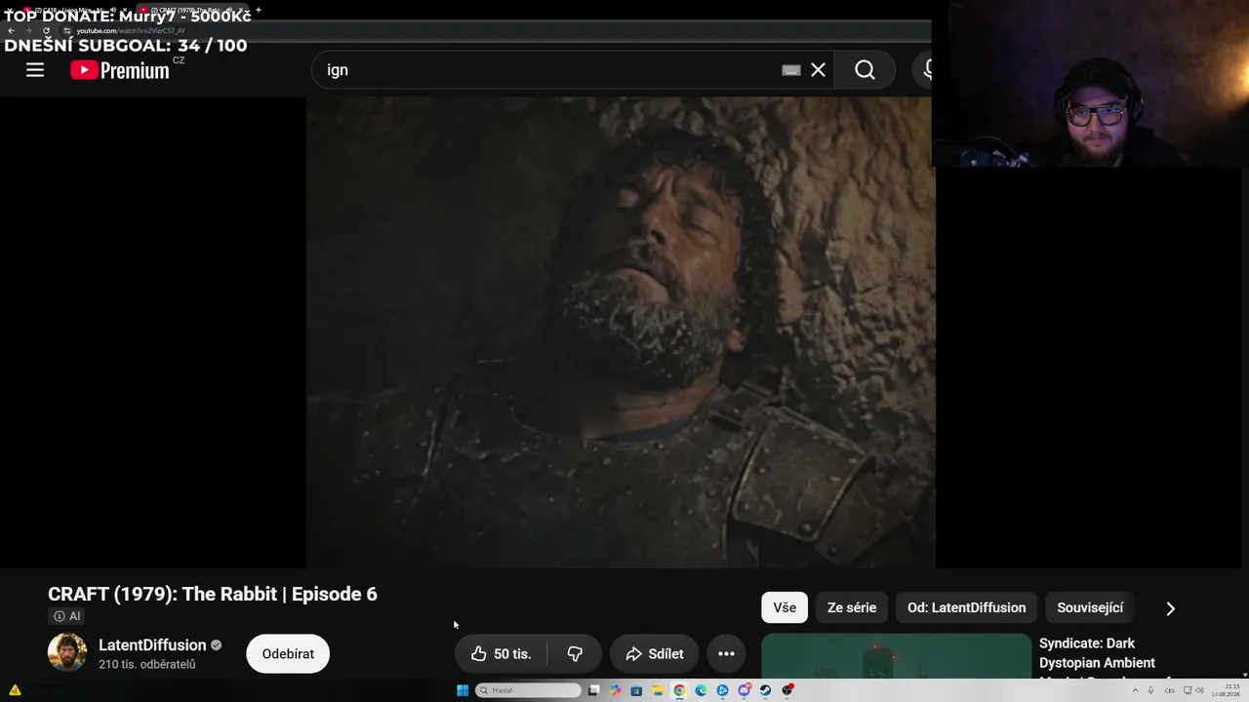1249x702 pixels.
Task: Go back with the browser back arrow
Action: coord(11,30)
